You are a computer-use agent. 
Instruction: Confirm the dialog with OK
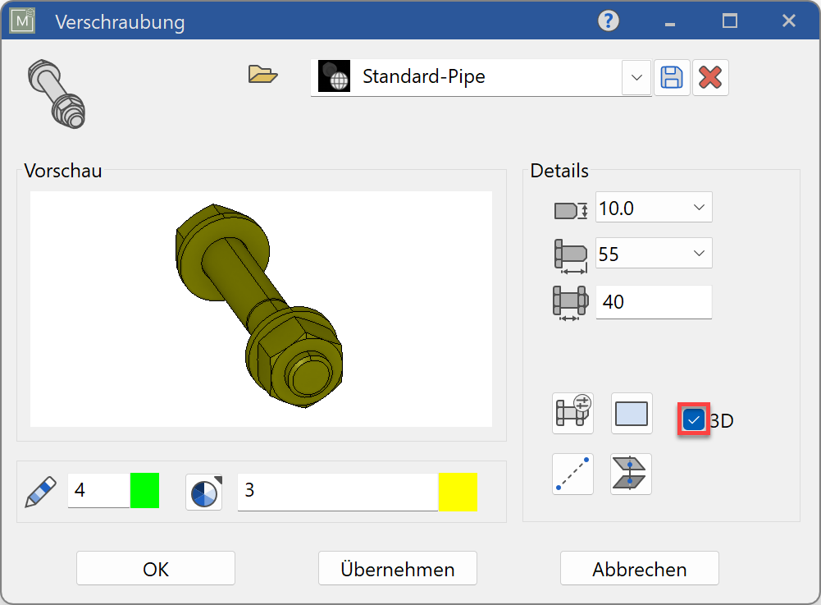pyautogui.click(x=155, y=568)
